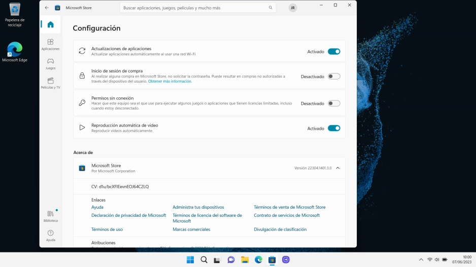Click the Acerca de section heading
Screen dimensions: 476x267
pyautogui.click(x=83, y=152)
